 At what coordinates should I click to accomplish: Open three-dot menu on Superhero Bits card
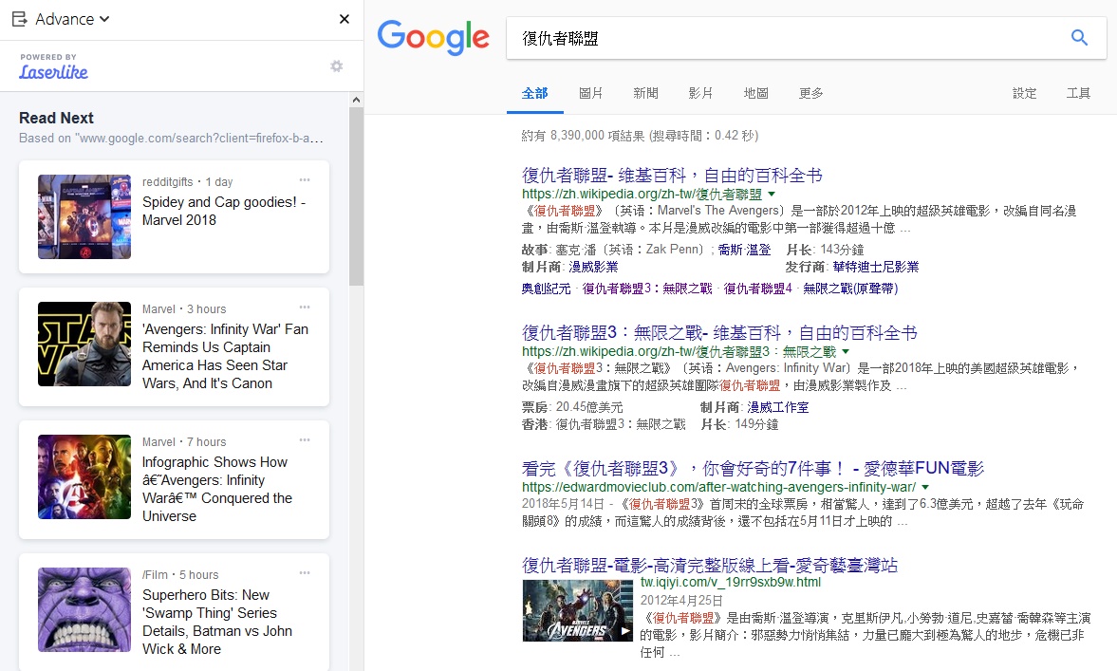305,572
